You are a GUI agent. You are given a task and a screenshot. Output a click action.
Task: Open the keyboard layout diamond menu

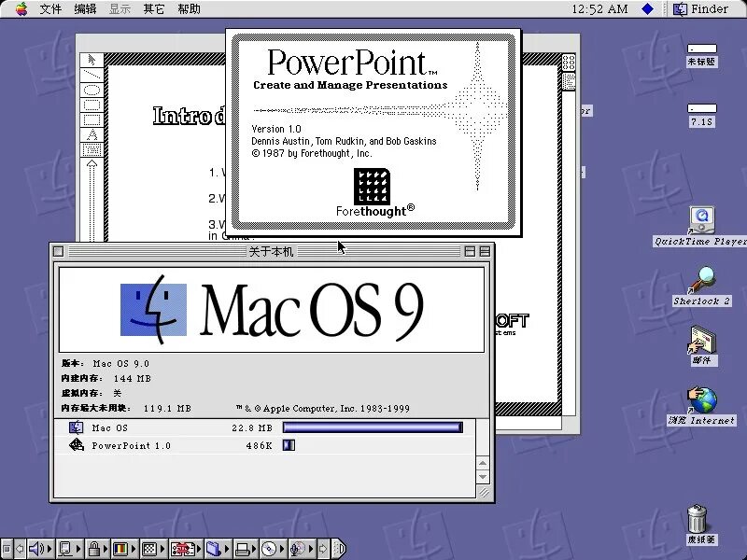tap(647, 8)
